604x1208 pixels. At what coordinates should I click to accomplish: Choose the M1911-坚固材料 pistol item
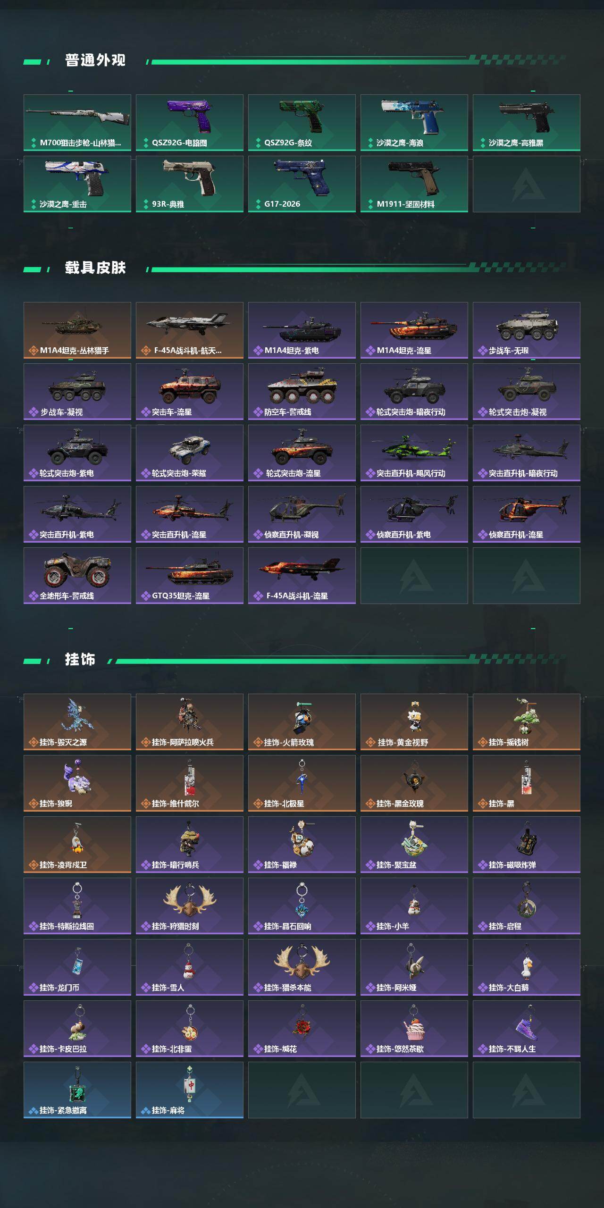tap(414, 184)
